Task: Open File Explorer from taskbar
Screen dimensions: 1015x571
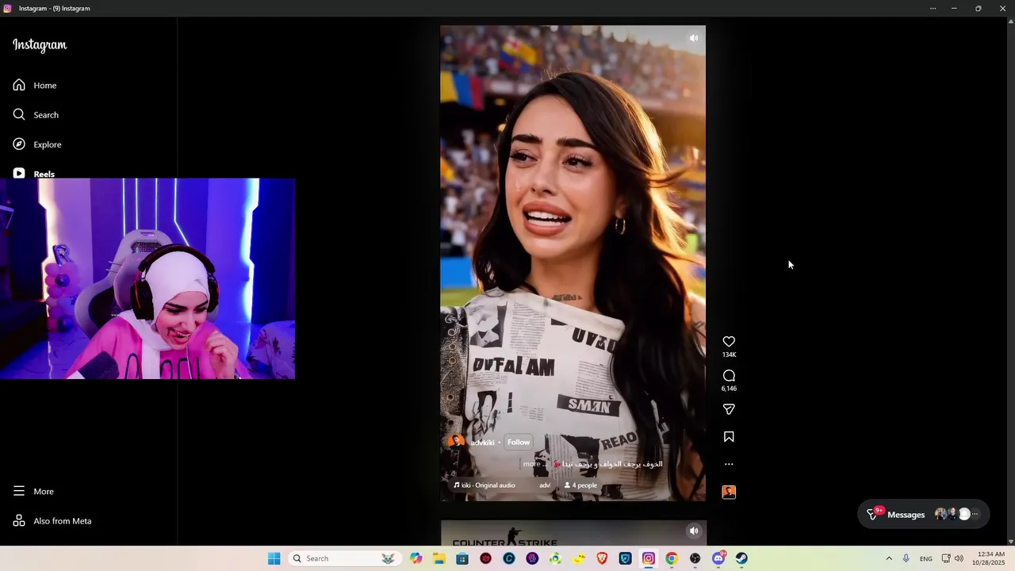Action: [439, 558]
